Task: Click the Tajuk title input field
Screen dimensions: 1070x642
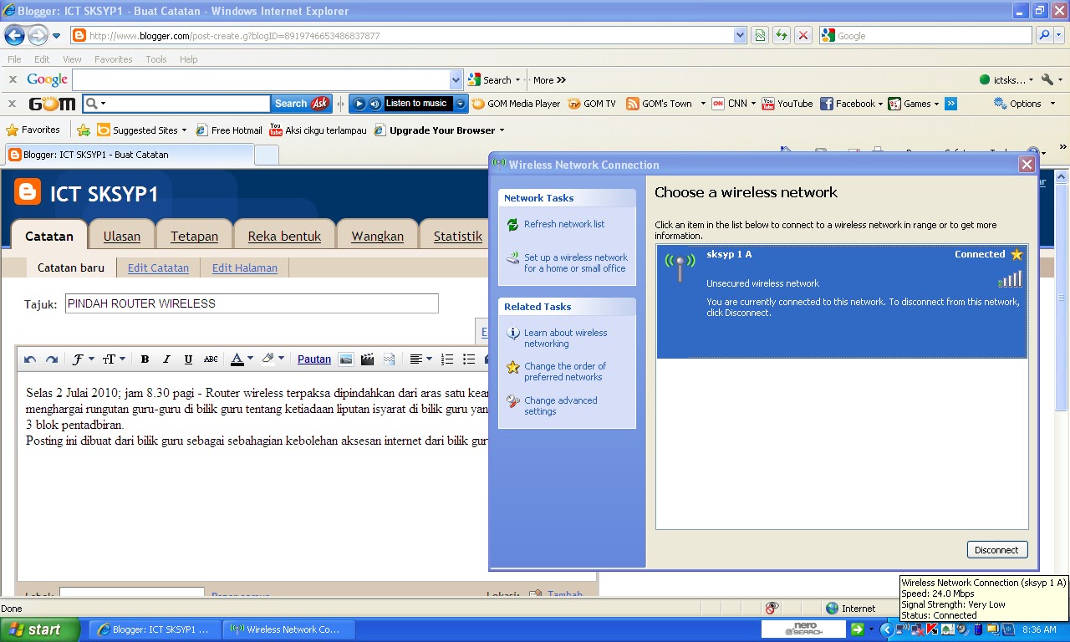Action: point(252,303)
